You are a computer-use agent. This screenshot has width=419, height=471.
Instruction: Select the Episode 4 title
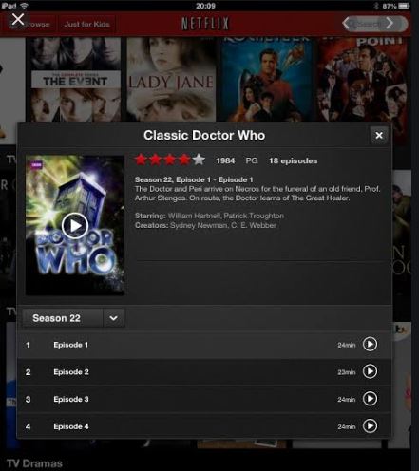[71, 426]
